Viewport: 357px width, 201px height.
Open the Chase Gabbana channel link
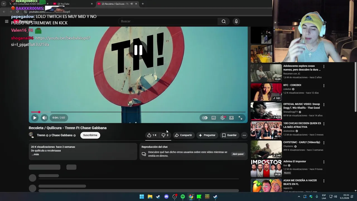click(62, 135)
